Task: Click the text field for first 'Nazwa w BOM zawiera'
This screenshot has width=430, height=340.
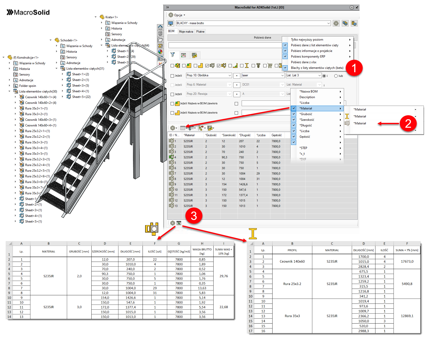Action: point(266,104)
